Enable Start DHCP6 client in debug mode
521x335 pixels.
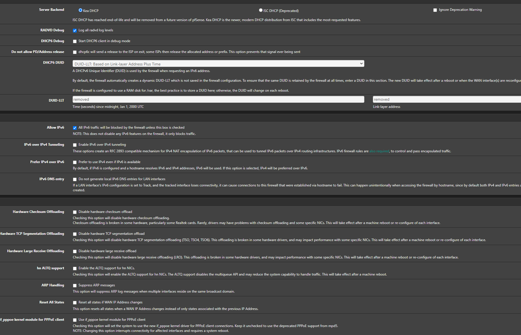click(x=75, y=41)
